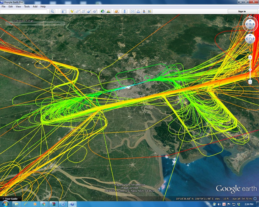Select the Add Path tool
Image resolution: width=259 pixels, height=207 pixels.
(x=83, y=11)
